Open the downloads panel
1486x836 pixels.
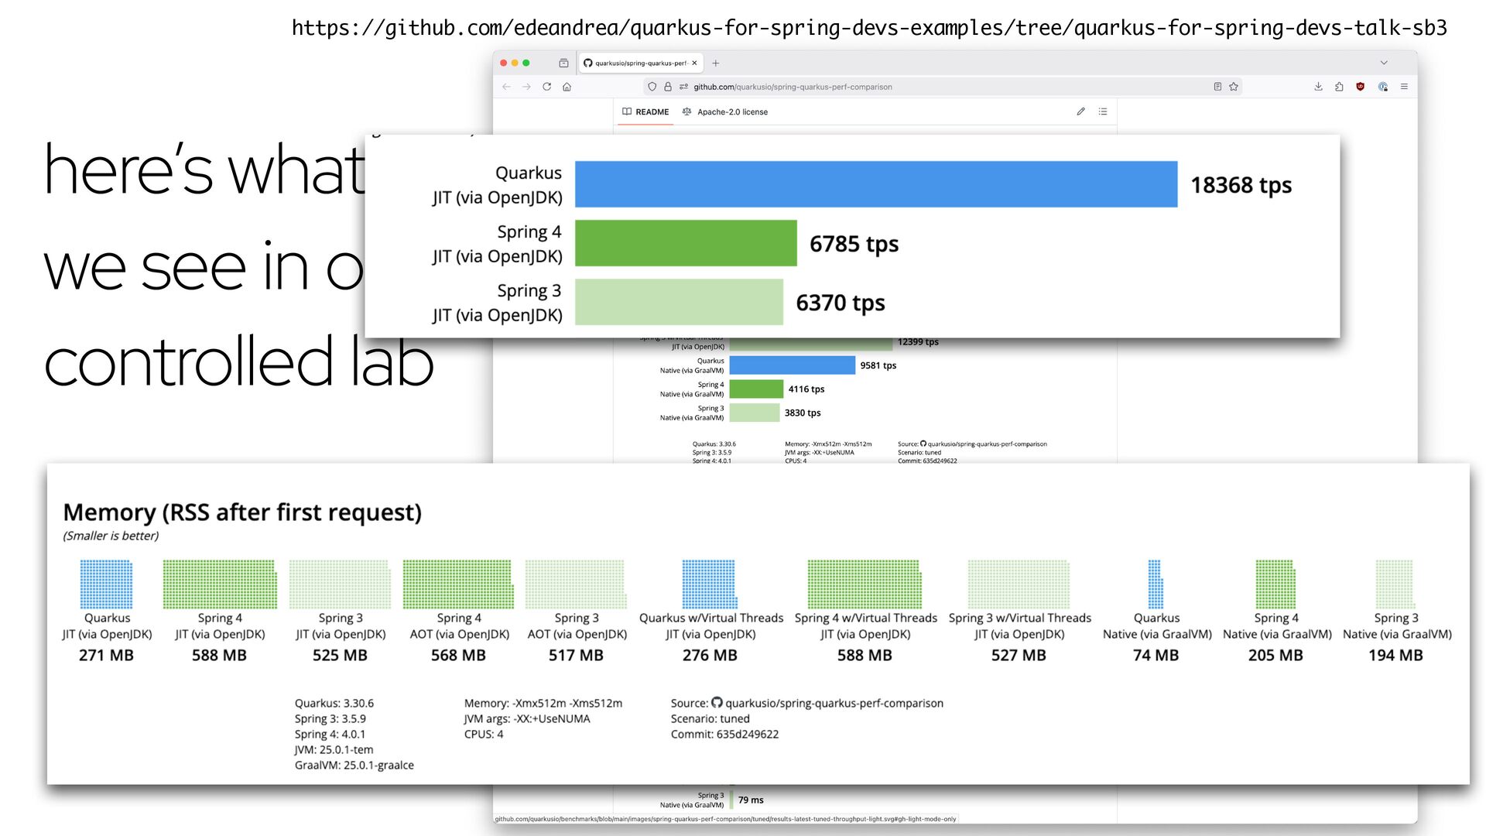[1318, 87]
